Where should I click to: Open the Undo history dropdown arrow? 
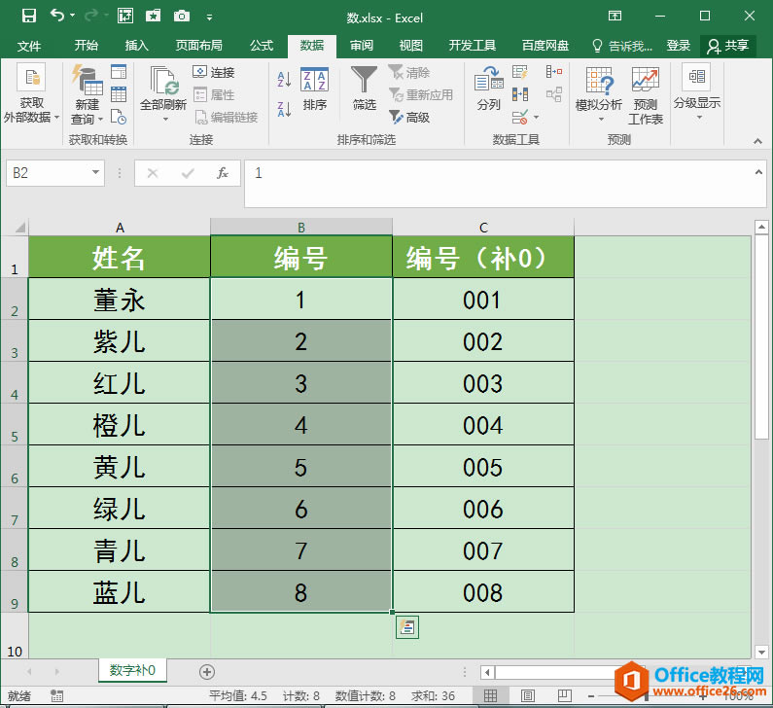[x=73, y=16]
